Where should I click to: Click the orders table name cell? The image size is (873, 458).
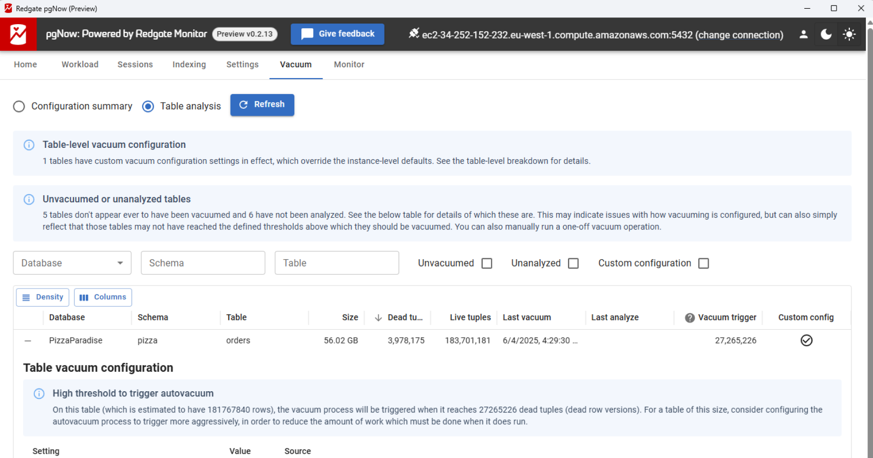pyautogui.click(x=238, y=341)
